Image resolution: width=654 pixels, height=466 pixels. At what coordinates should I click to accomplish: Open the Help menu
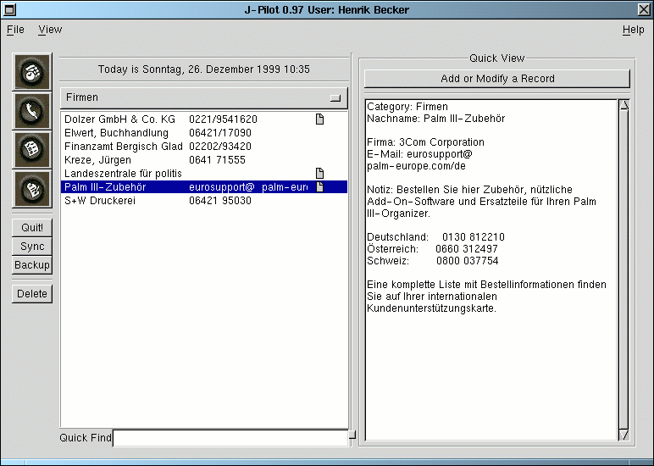633,30
